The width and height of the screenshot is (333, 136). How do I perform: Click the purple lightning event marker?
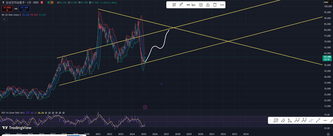145,107
